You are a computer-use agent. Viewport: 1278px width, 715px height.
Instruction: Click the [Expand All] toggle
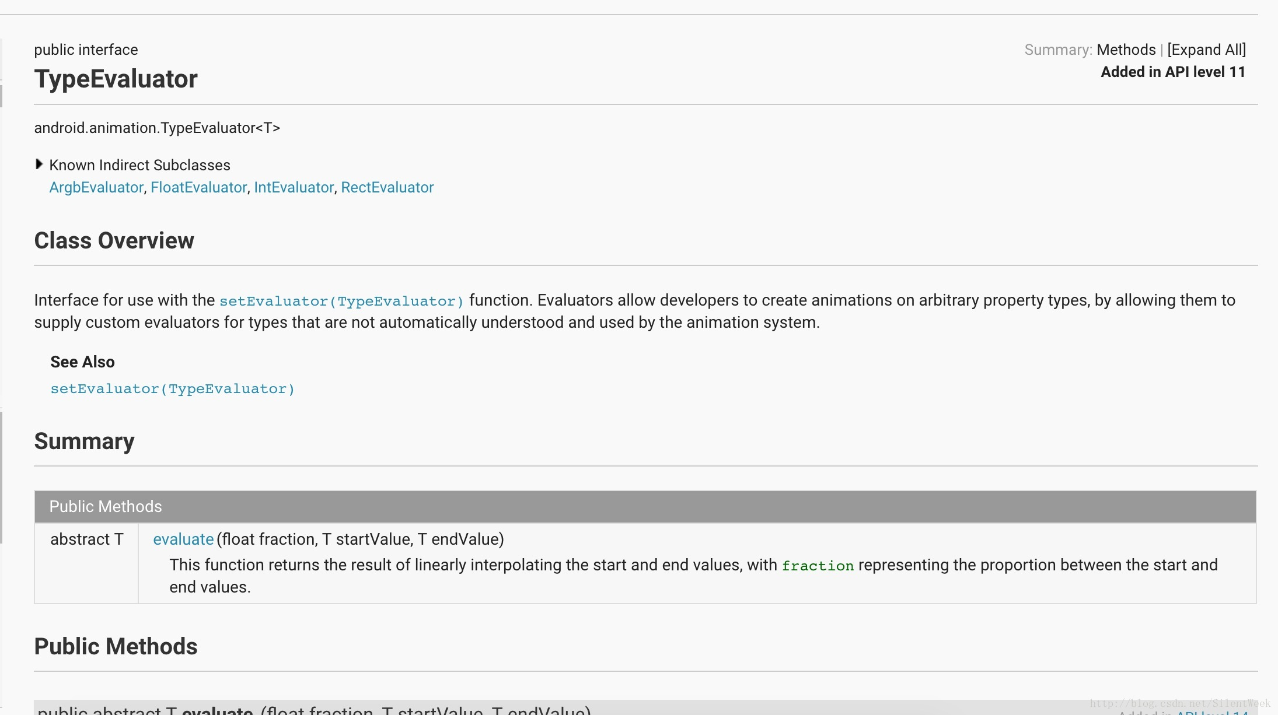[1206, 50]
